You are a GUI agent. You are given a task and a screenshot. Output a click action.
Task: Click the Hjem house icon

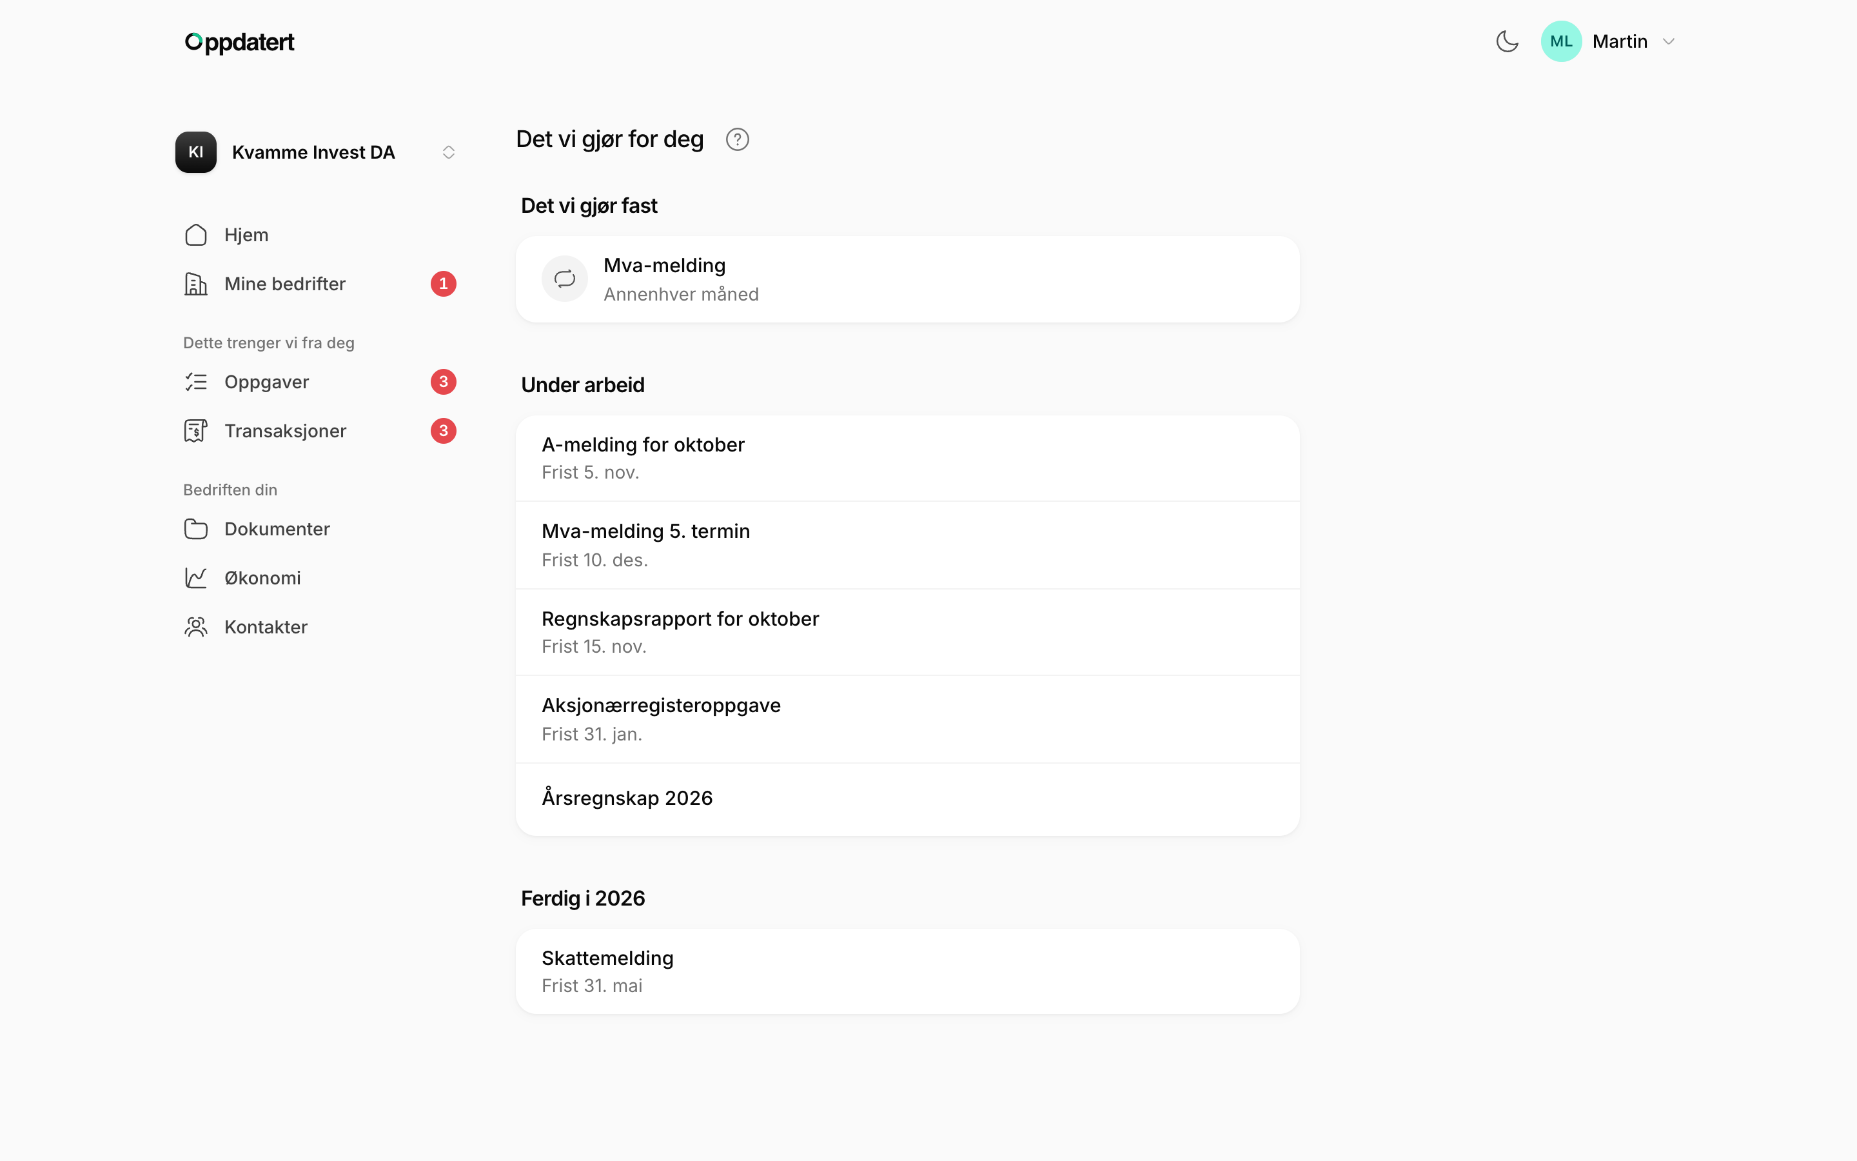195,235
